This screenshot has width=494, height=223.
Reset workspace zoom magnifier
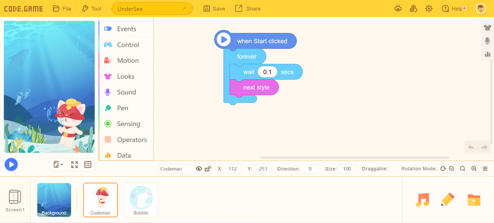coord(463,169)
